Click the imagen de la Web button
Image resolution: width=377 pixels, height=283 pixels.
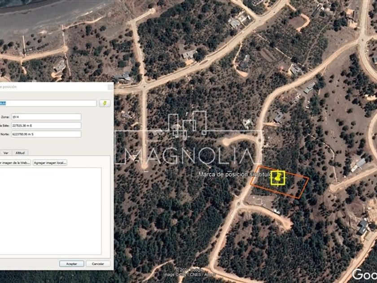(x=15, y=163)
